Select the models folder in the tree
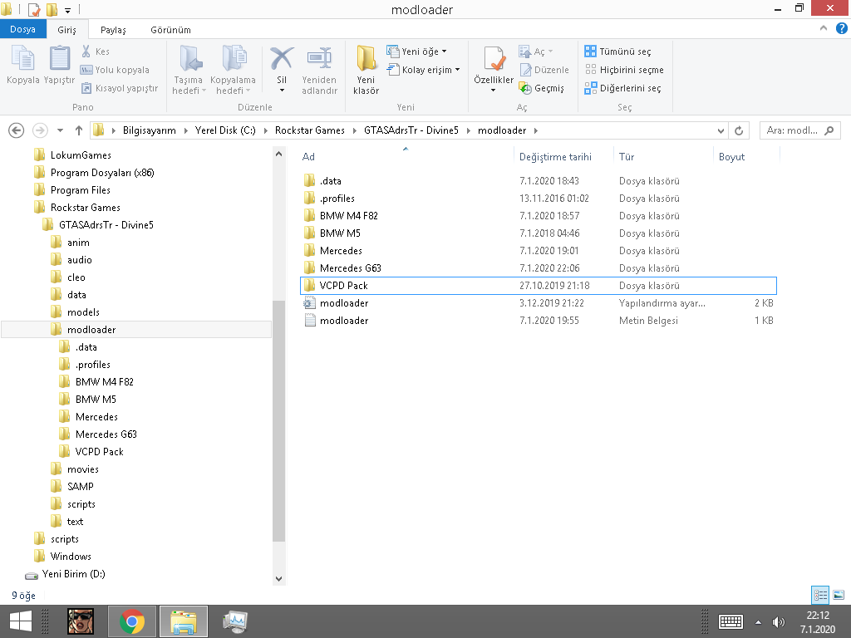This screenshot has height=638, width=851. (83, 312)
